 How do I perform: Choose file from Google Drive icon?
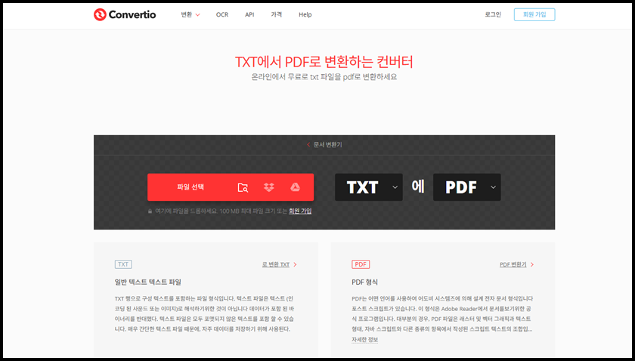[x=295, y=187]
